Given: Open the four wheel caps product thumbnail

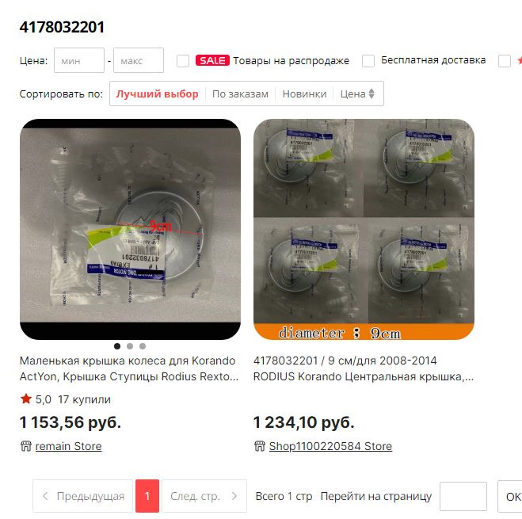Looking at the screenshot, I should 364,229.
